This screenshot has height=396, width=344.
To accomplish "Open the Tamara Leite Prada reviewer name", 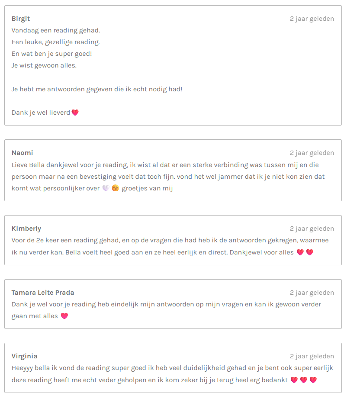I will pos(43,293).
